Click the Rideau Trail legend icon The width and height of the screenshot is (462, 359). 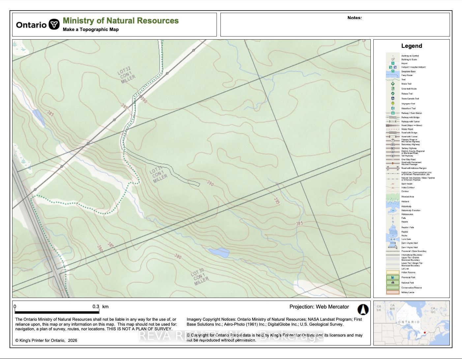point(393,94)
